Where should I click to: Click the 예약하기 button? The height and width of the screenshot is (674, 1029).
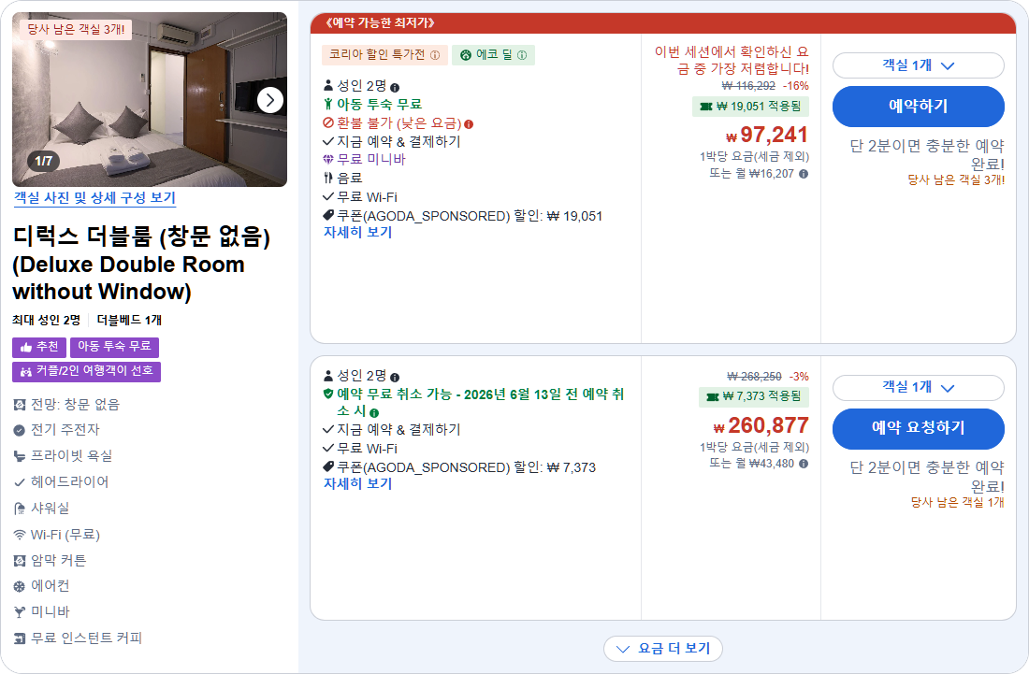(918, 107)
